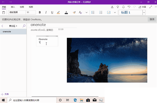The height and width of the screenshot is (103, 157).
Task: Switch to the 插入 tab
Action: tap(13, 7)
